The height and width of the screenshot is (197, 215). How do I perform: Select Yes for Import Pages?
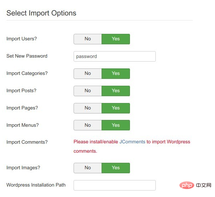pyautogui.click(x=116, y=108)
